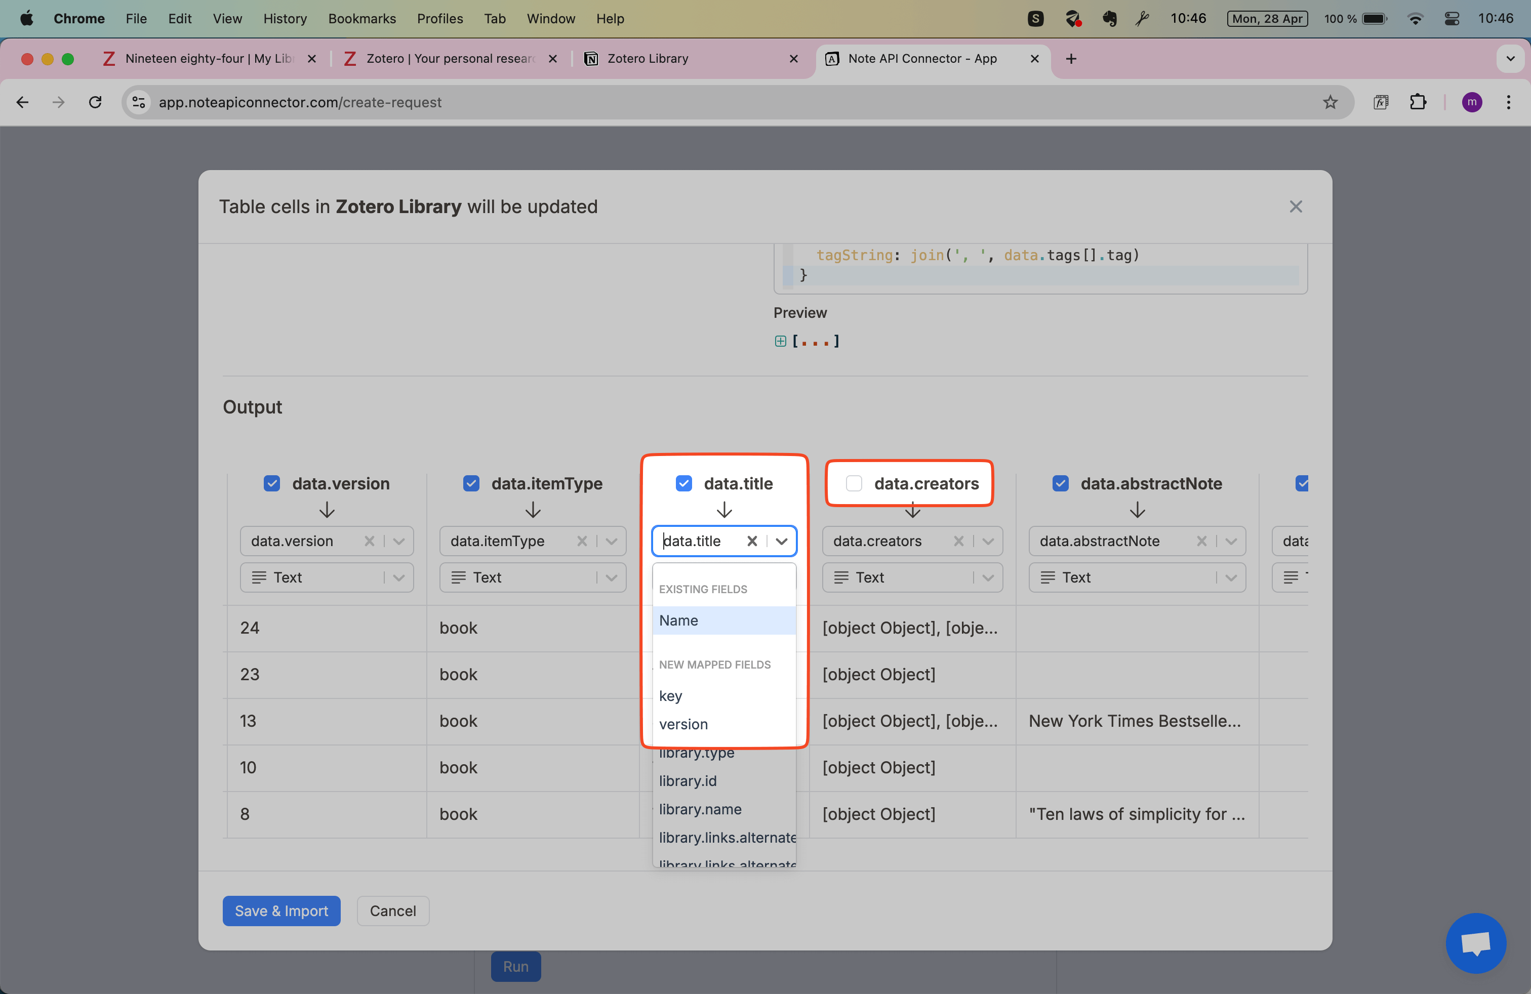
Task: Open macOS Control Center icon
Action: tap(1451, 19)
